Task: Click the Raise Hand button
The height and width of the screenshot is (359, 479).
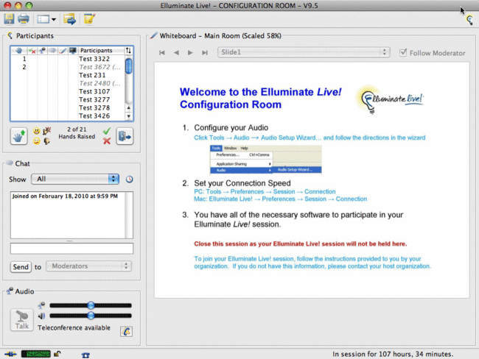Action: coord(19,136)
